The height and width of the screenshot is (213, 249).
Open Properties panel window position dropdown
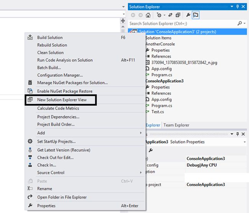click(x=232, y=134)
